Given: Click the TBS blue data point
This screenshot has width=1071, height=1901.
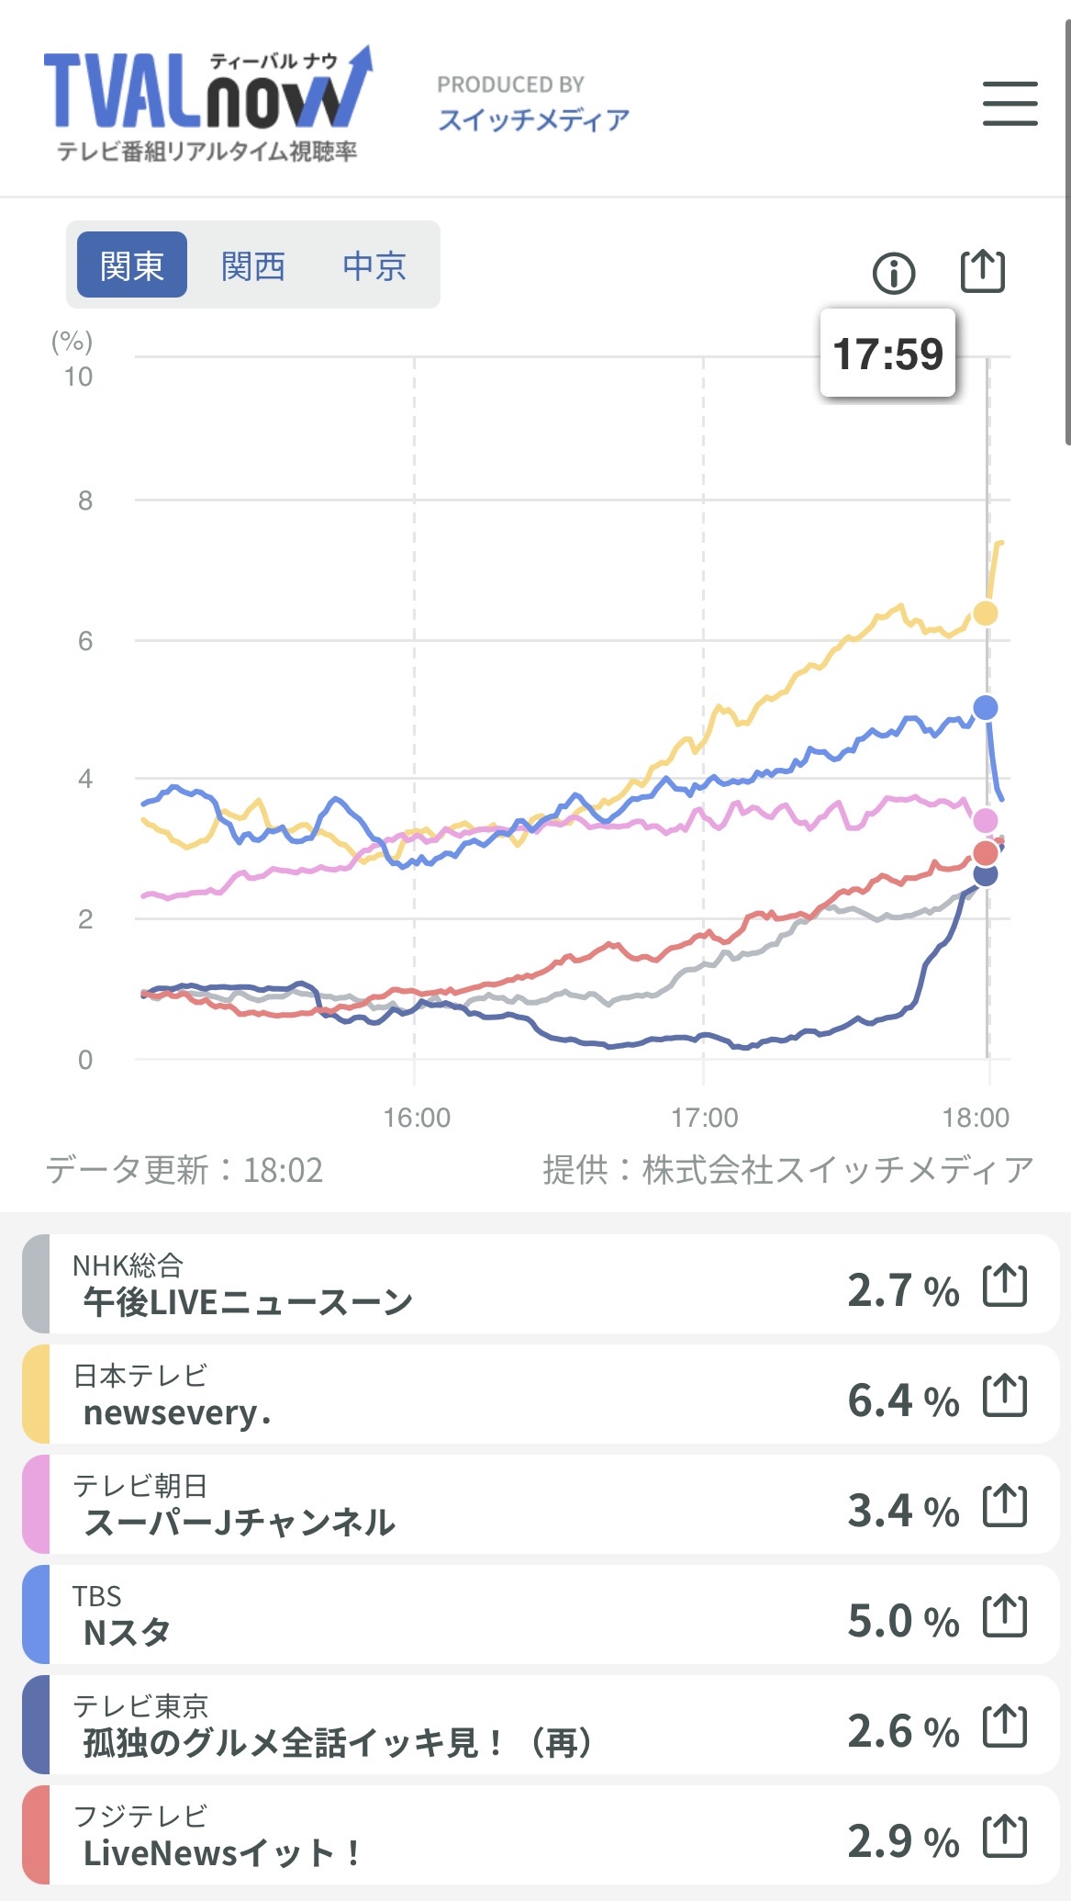Looking at the screenshot, I should [985, 707].
